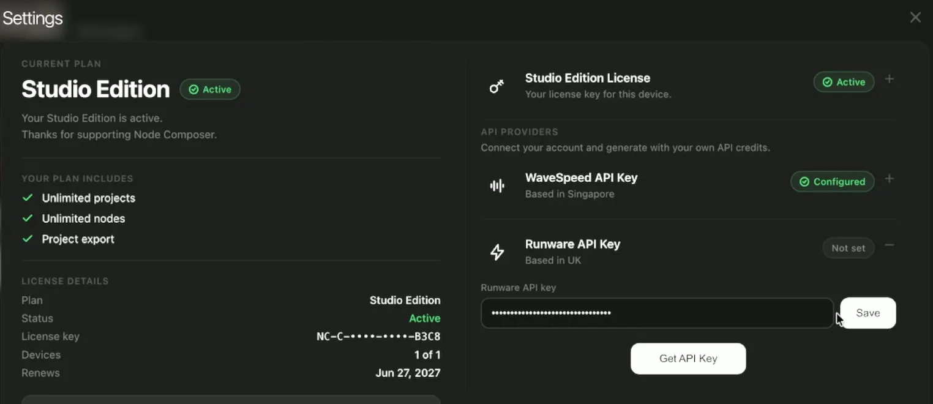
Task: Click the Get API Key button
Action: pos(688,359)
